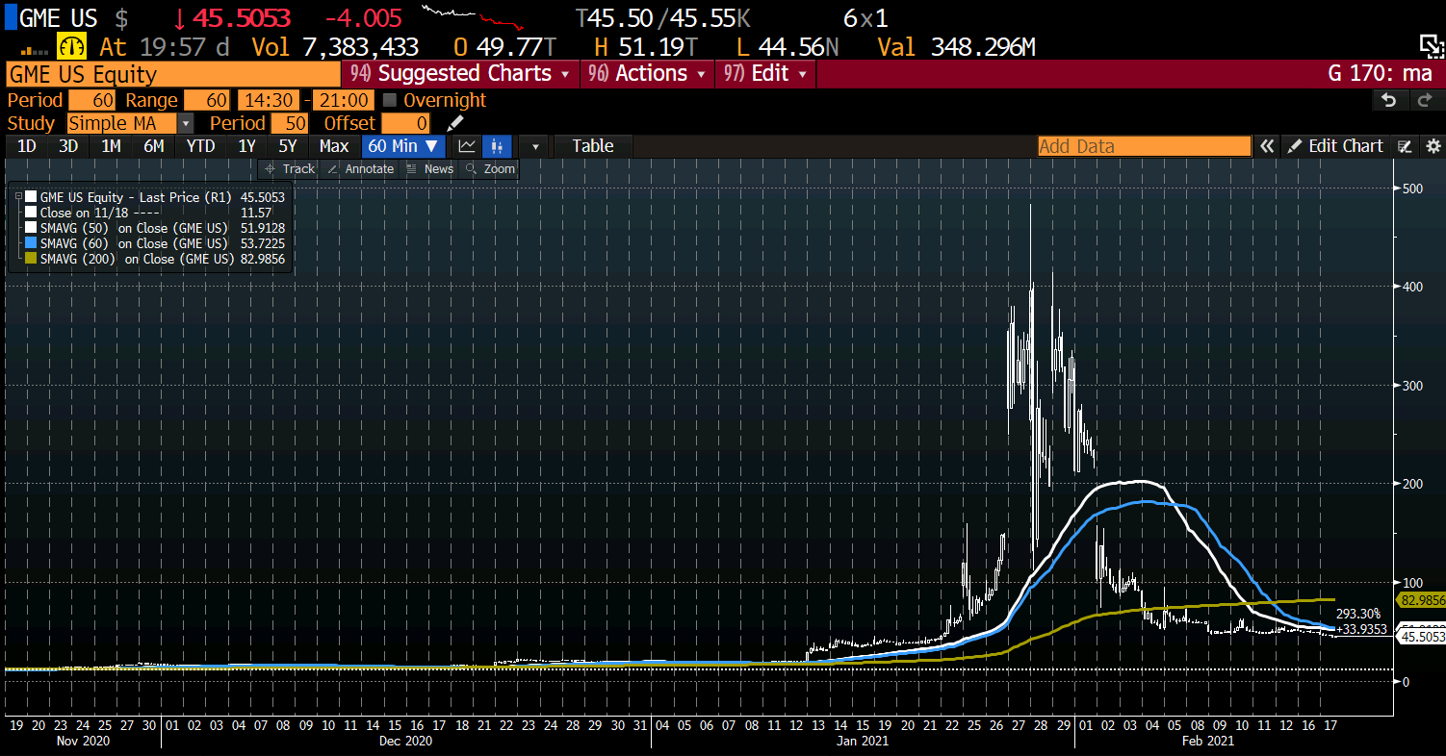Click the Period 60 input field
Screen dimensions: 1446x756
[91, 100]
